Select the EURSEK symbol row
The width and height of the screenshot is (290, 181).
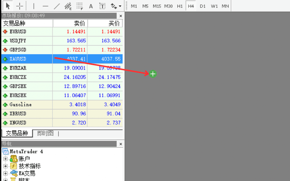(x=62, y=95)
